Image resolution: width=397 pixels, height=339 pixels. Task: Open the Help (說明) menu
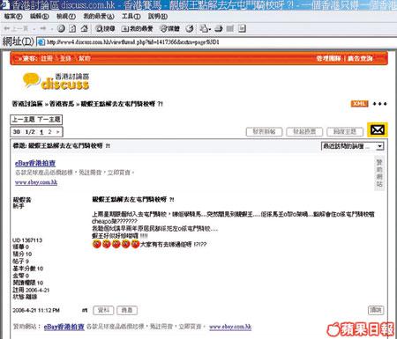(158, 17)
